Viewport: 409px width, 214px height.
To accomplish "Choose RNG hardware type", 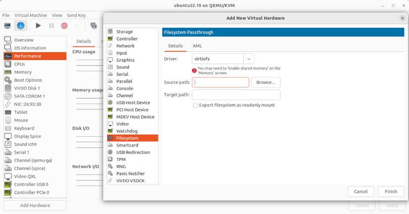I will pos(132,166).
